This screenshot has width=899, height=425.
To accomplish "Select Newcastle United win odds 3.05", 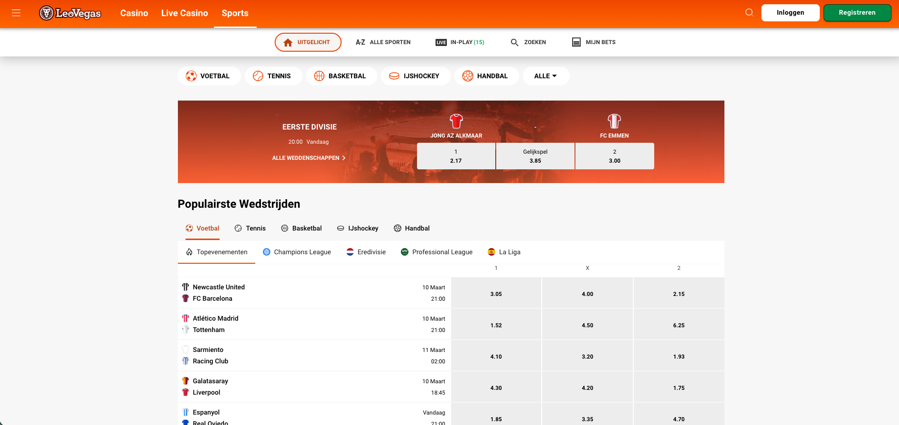I will click(496, 293).
